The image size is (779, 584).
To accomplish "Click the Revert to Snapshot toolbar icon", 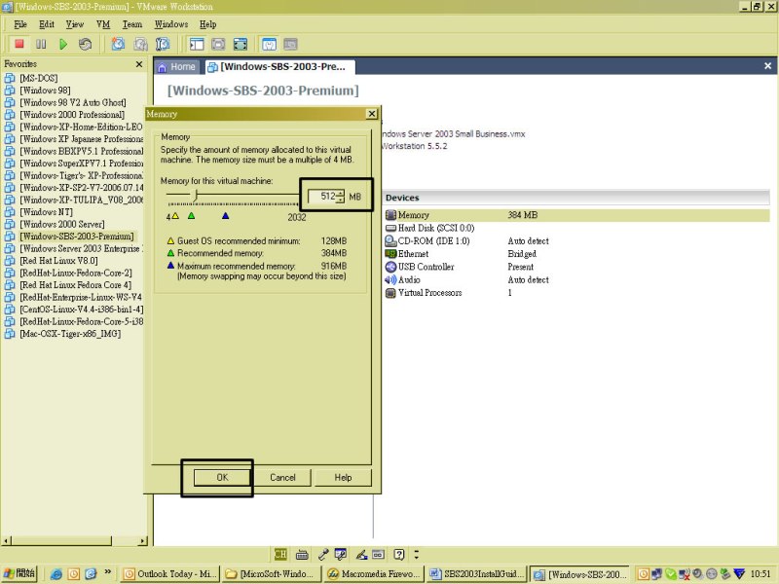I will [140, 44].
